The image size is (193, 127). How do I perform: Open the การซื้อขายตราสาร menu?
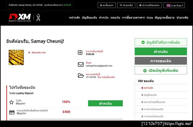pyautogui.click(x=133, y=18)
